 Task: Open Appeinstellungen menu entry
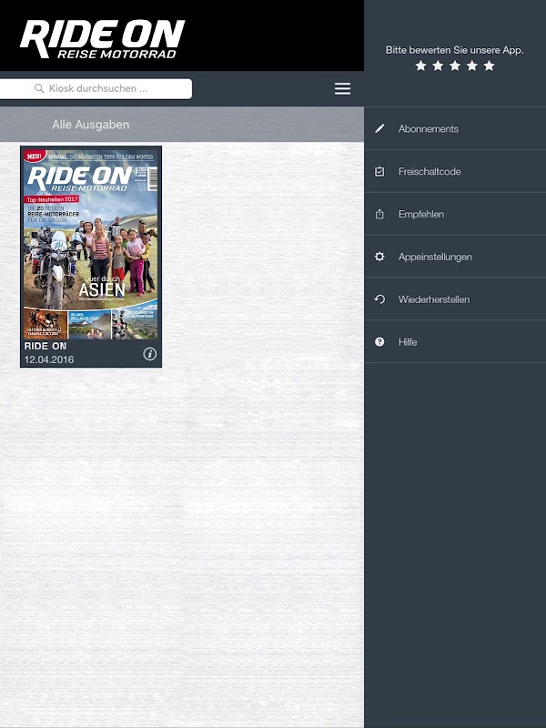[x=455, y=257]
